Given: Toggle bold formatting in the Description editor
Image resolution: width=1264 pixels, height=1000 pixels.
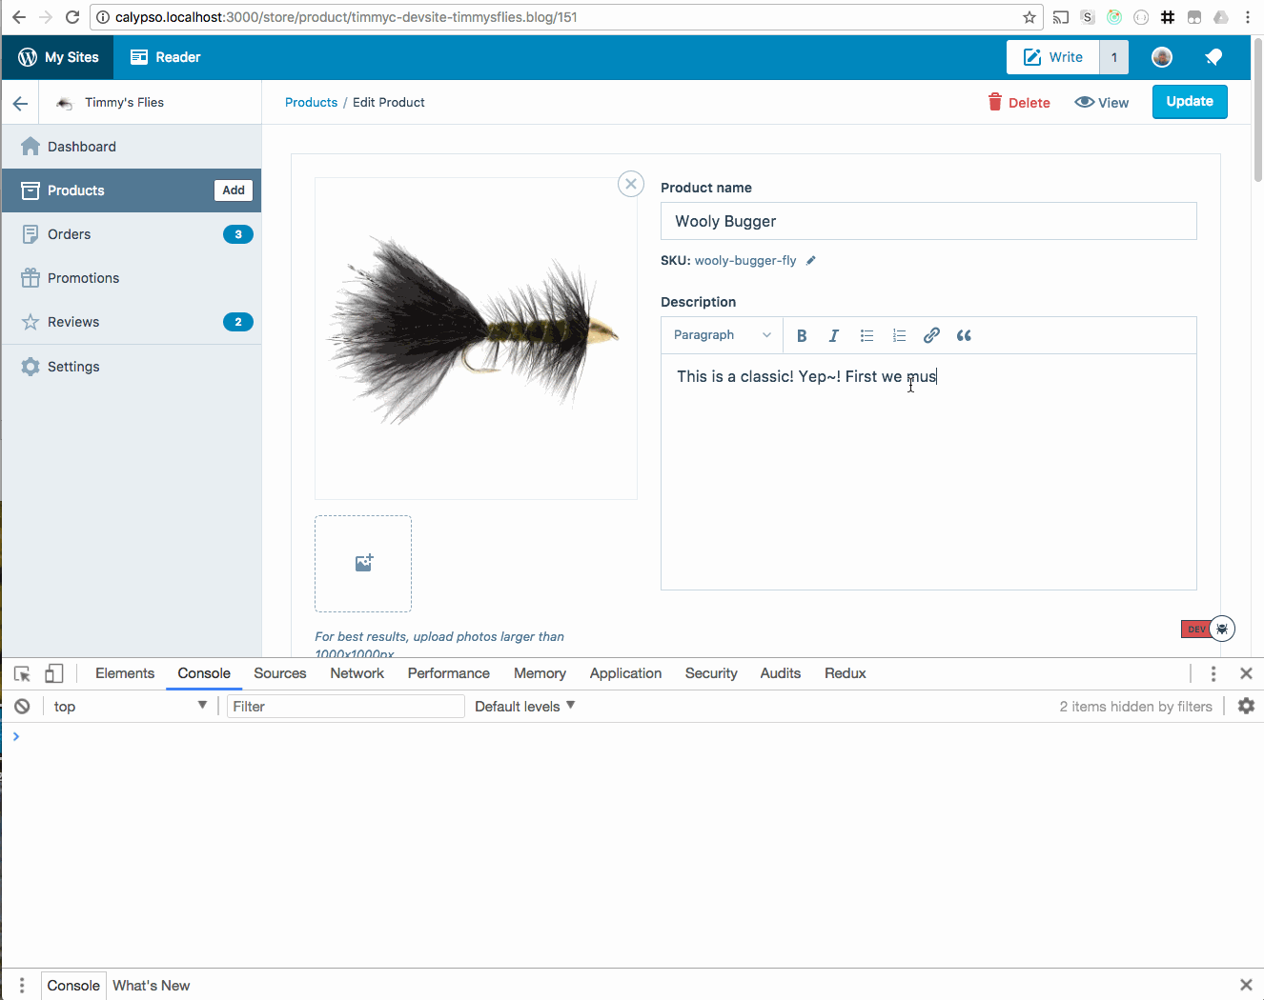Looking at the screenshot, I should point(802,335).
